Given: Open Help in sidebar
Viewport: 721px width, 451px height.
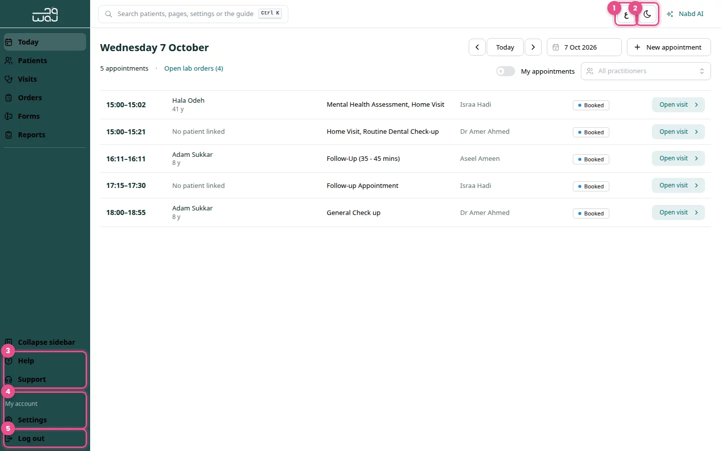Looking at the screenshot, I should (x=45, y=361).
